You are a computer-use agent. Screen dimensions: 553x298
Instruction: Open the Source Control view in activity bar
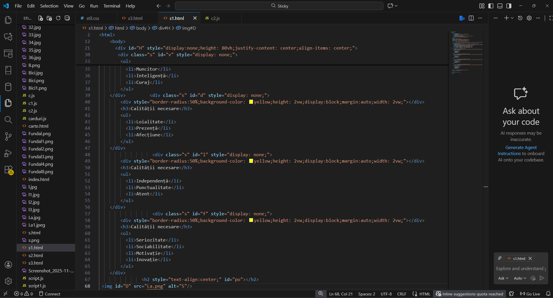pyautogui.click(x=8, y=136)
